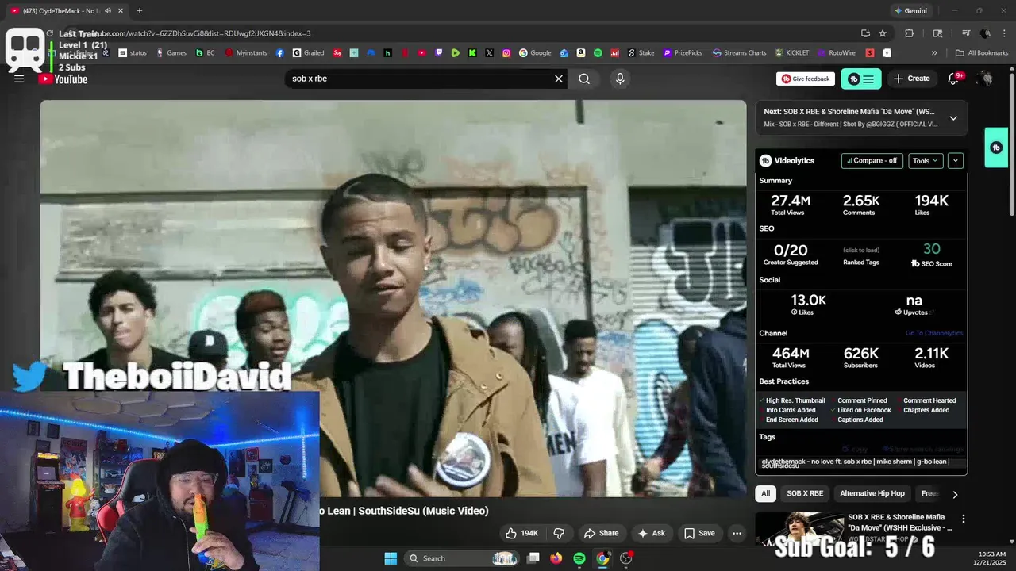Open Spotify from the taskbar

point(579,558)
